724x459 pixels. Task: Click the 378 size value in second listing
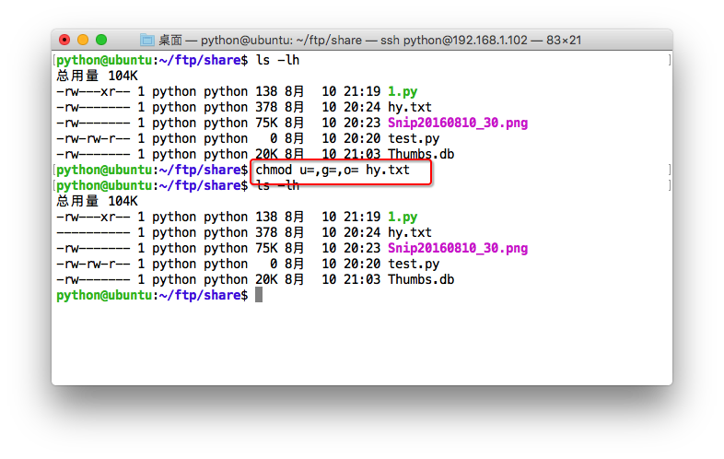(266, 232)
